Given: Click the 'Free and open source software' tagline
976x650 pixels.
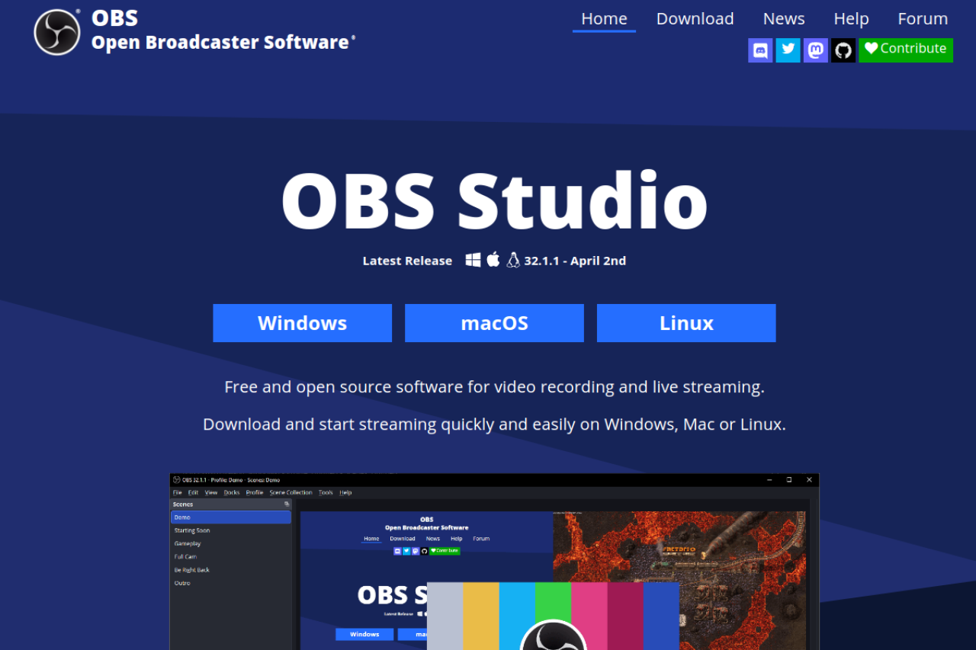Looking at the screenshot, I should (x=494, y=387).
